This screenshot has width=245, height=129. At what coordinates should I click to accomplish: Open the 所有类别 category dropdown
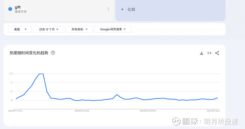coord(79,29)
